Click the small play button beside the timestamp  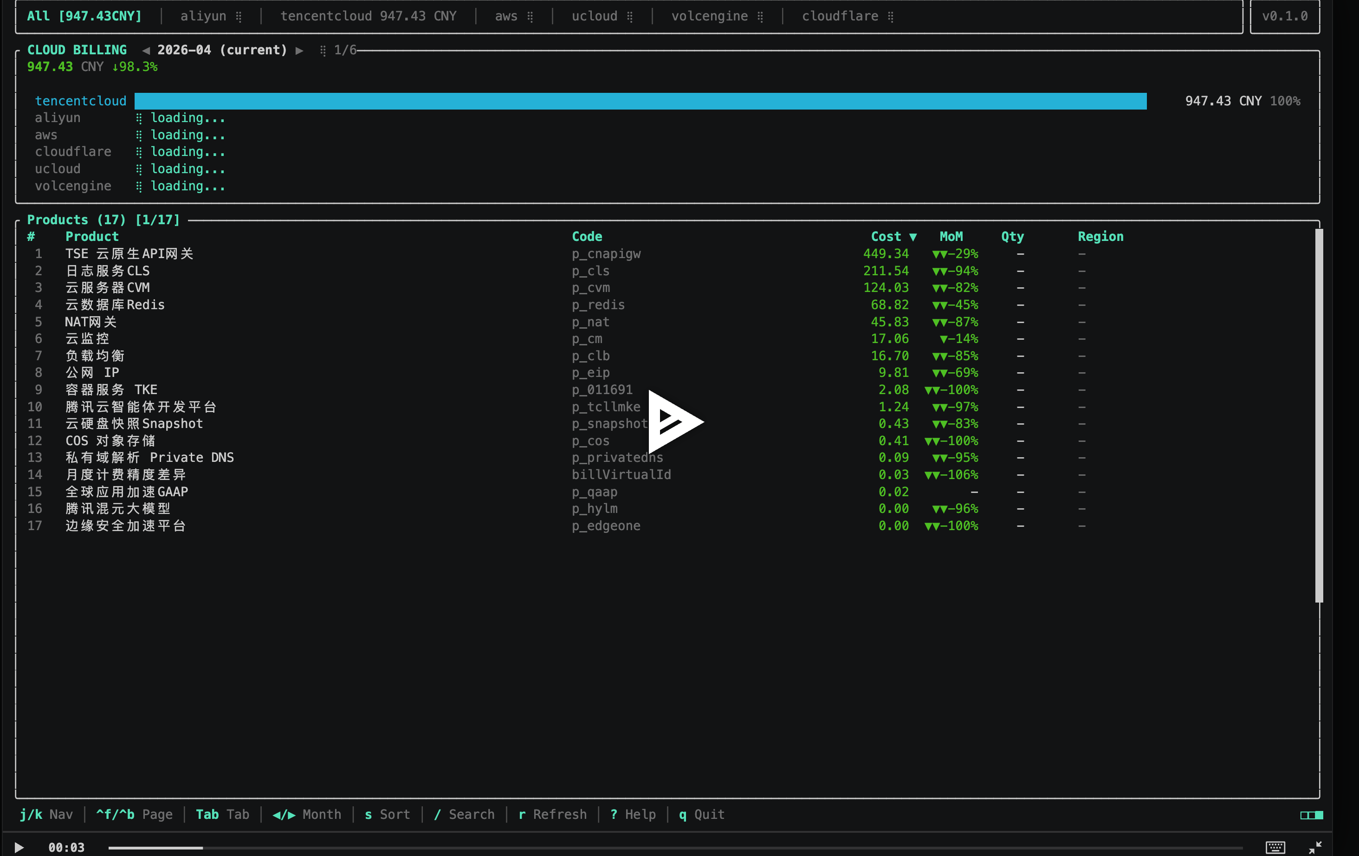pyautogui.click(x=19, y=847)
